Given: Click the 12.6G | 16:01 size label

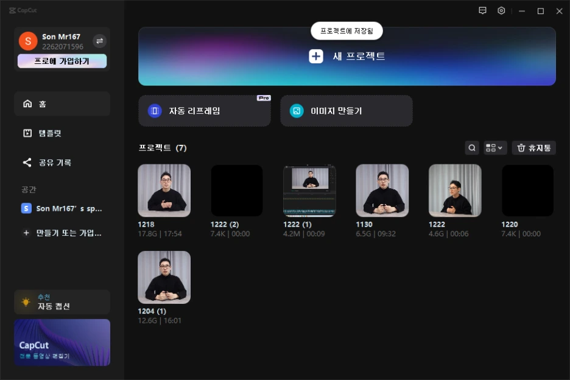Looking at the screenshot, I should tap(160, 321).
